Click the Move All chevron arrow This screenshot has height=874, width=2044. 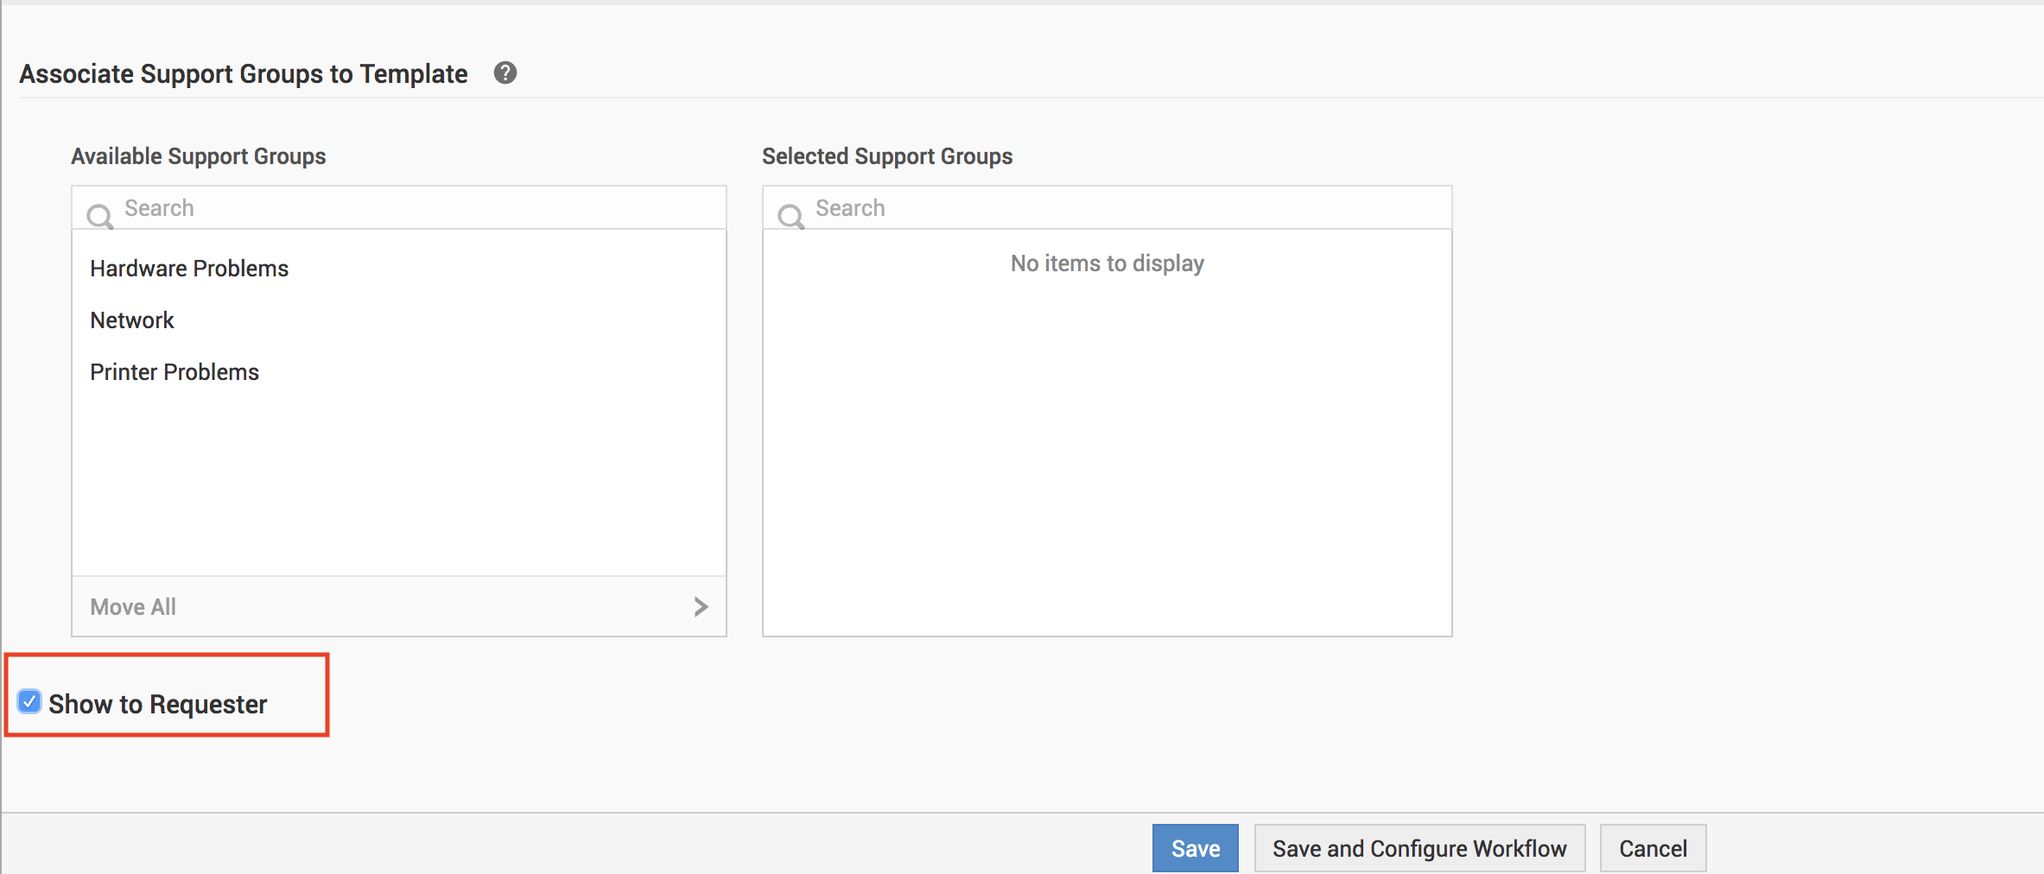click(701, 607)
